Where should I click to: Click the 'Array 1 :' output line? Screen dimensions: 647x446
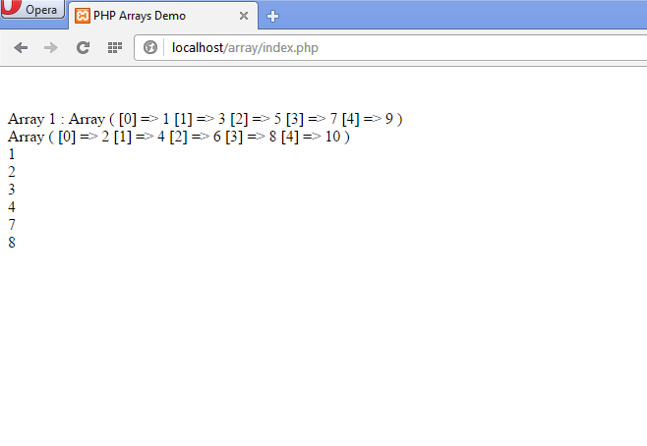click(206, 119)
